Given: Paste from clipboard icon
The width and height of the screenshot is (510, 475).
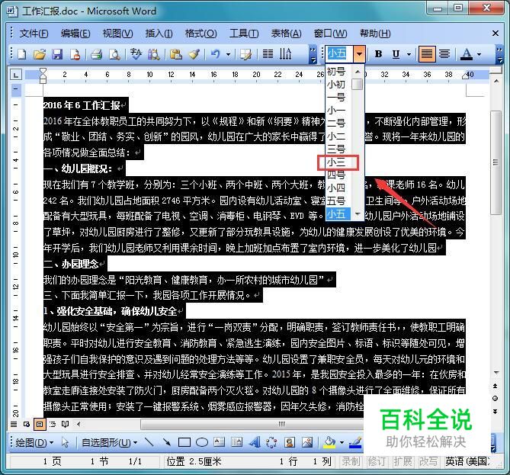Looking at the screenshot, I should click(x=176, y=54).
